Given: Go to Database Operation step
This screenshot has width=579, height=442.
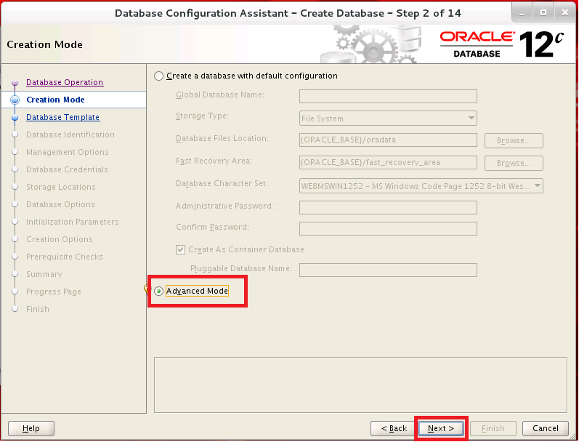Looking at the screenshot, I should point(65,82).
